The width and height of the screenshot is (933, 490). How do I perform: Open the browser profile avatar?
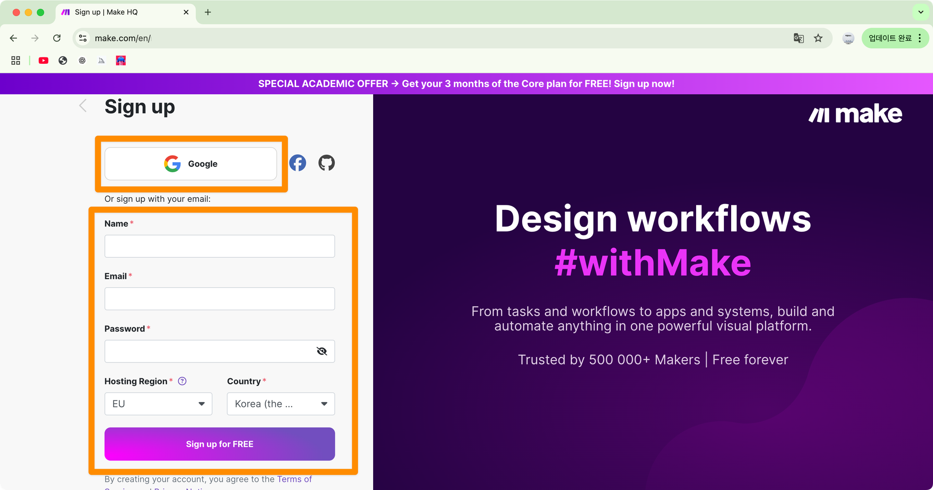point(848,38)
